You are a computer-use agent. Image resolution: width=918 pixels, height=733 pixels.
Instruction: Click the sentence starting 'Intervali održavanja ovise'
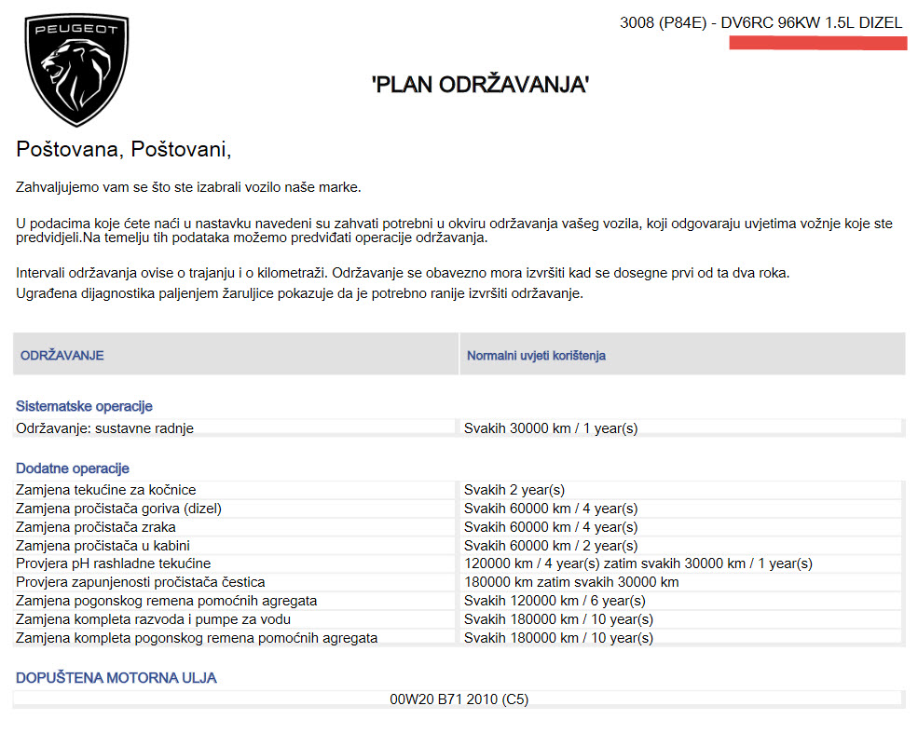pyautogui.click(x=403, y=273)
